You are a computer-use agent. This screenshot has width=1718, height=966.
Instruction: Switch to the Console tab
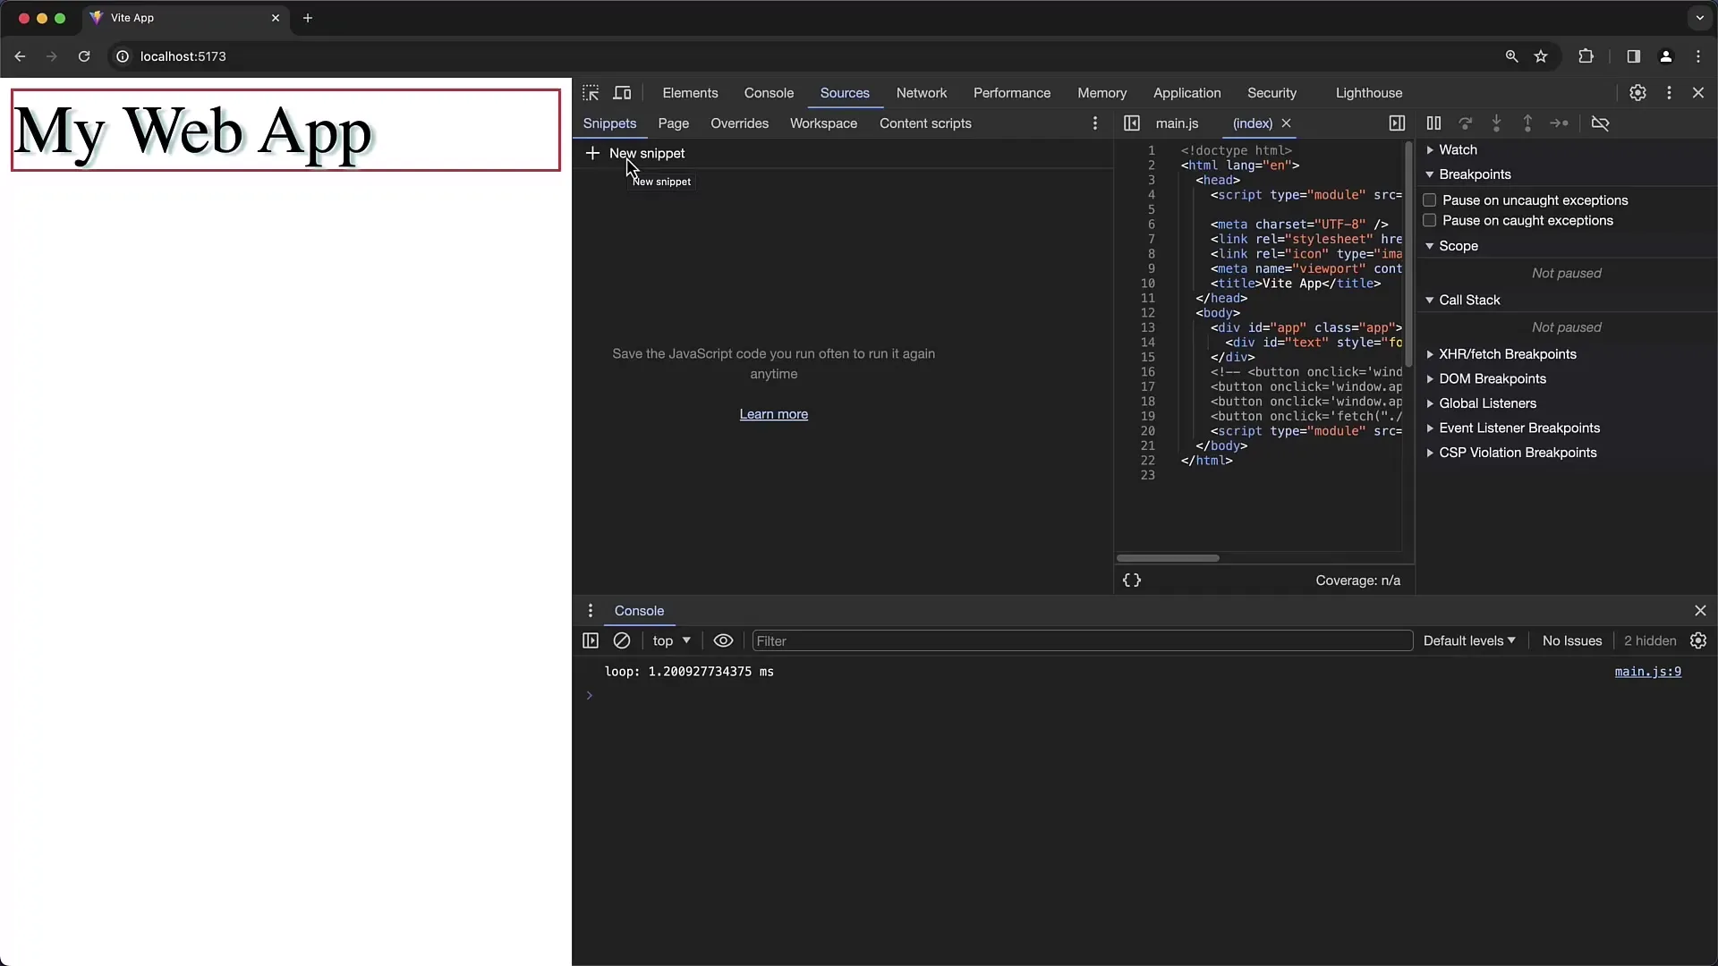768,92
